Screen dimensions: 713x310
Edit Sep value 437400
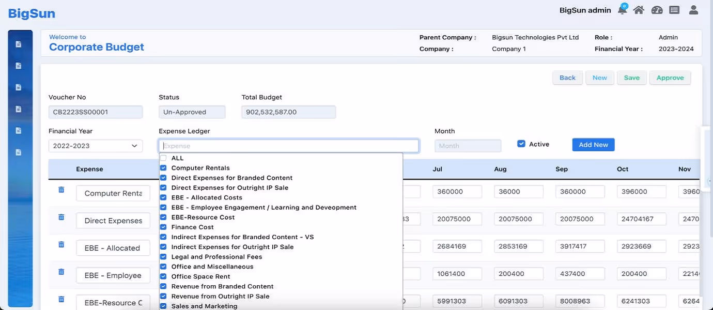(580, 274)
